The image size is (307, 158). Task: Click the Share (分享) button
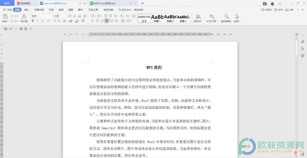[289, 10]
